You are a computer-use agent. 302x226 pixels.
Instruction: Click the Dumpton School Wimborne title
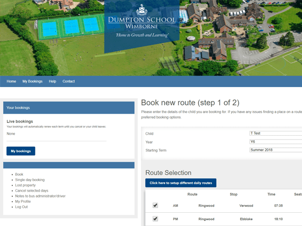click(142, 23)
